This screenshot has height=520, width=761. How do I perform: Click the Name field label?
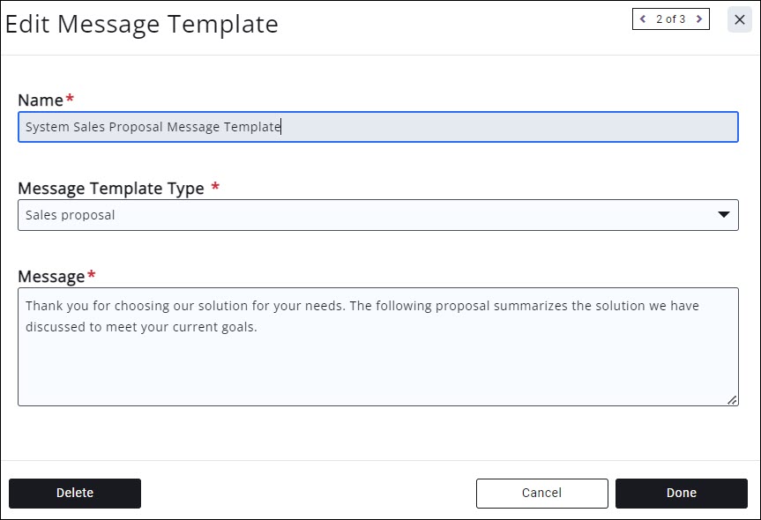[x=41, y=100]
